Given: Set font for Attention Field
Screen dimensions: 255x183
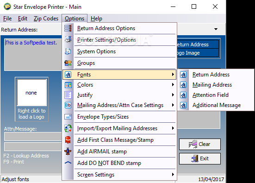Looking at the screenshot, I should click(216, 95).
